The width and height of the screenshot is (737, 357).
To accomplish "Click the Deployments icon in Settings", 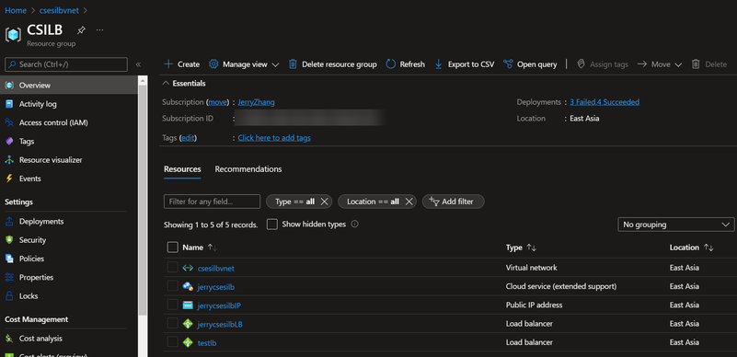I will pos(9,222).
